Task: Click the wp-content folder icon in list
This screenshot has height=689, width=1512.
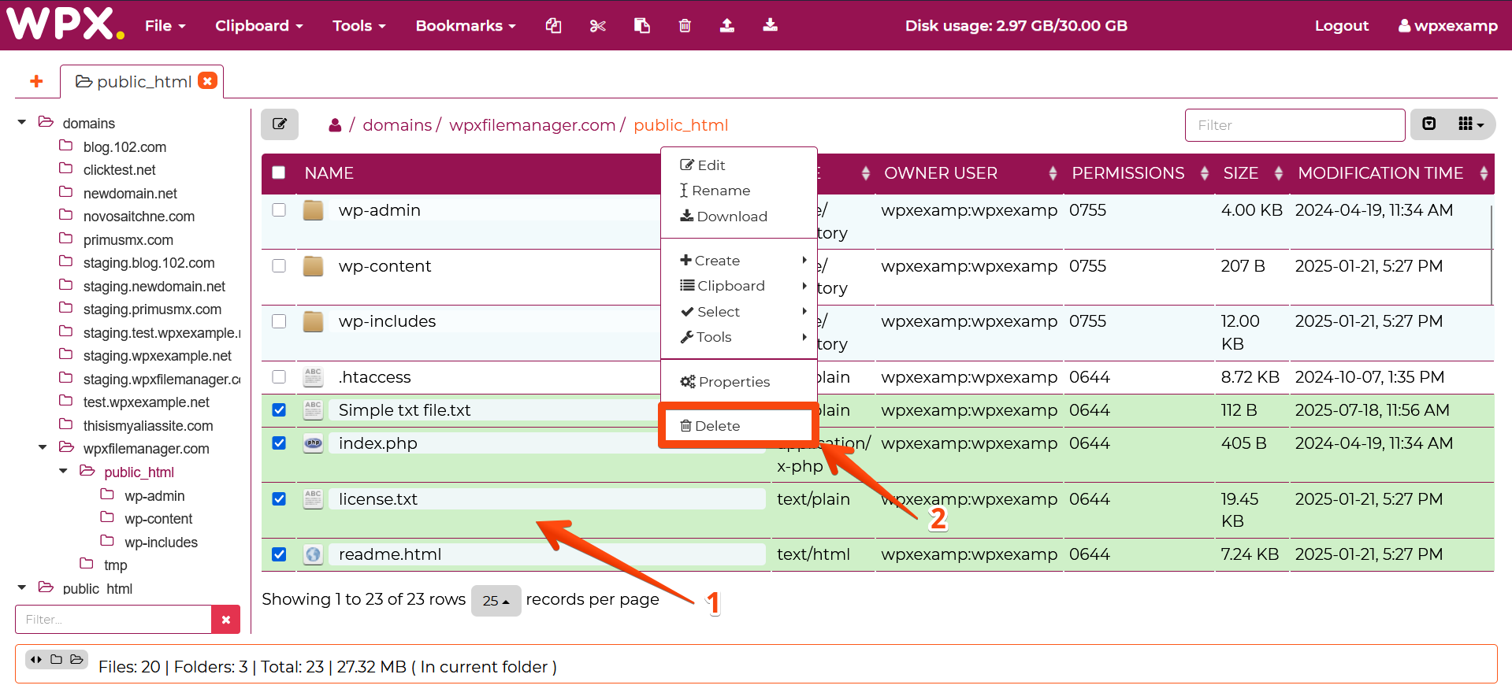Action: 314,266
